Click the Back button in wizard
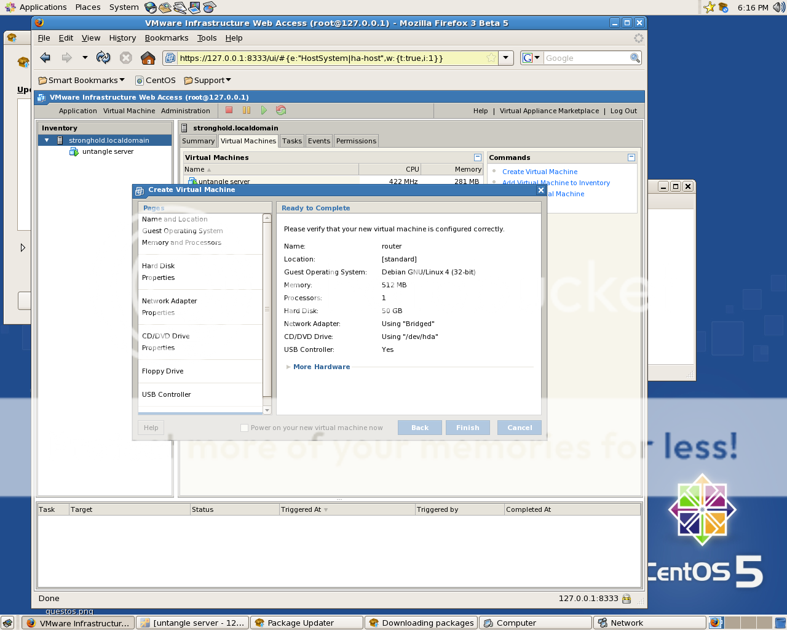 point(420,428)
